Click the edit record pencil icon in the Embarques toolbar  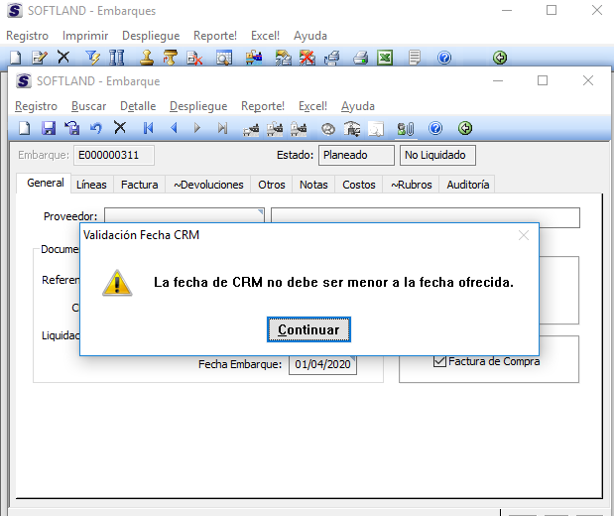coord(39,58)
